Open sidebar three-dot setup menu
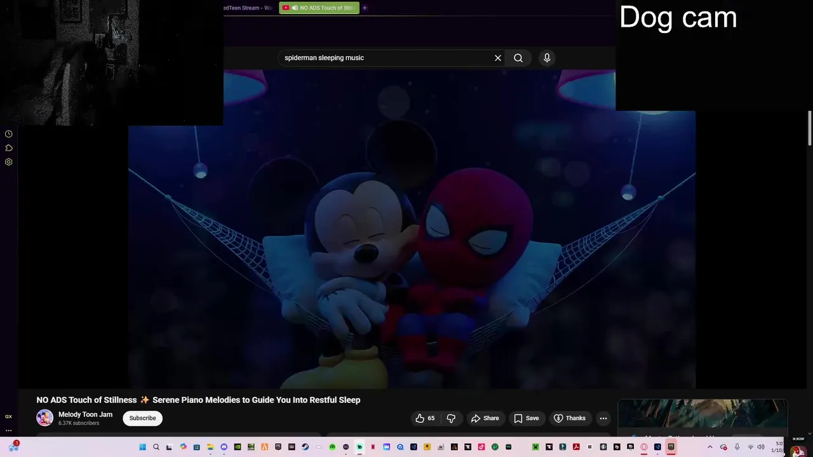813x457 pixels. (9, 430)
